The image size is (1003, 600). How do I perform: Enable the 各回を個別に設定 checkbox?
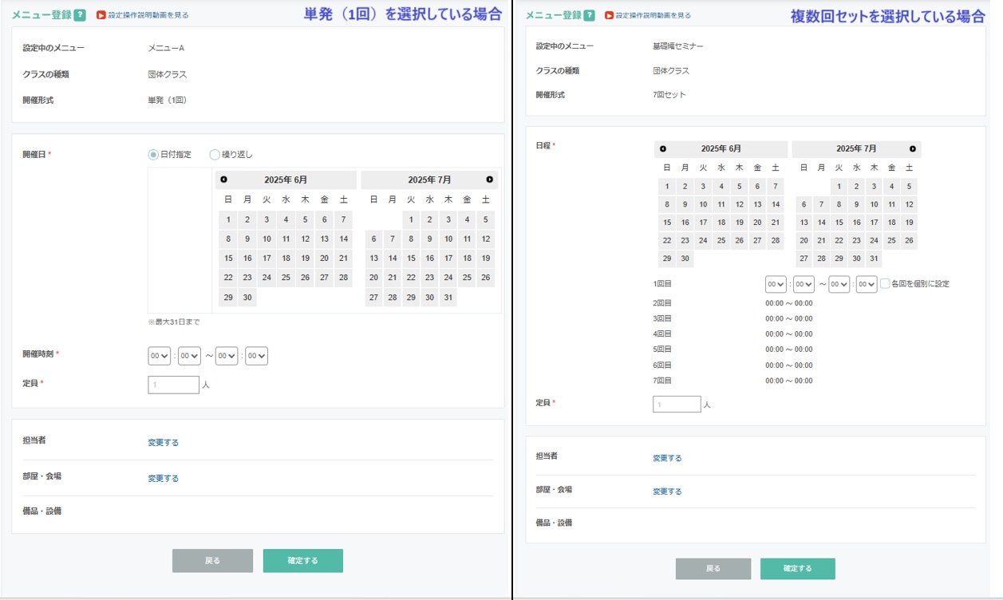(x=885, y=283)
